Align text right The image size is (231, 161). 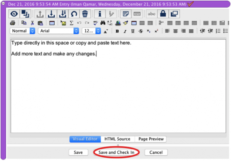click(x=183, y=31)
